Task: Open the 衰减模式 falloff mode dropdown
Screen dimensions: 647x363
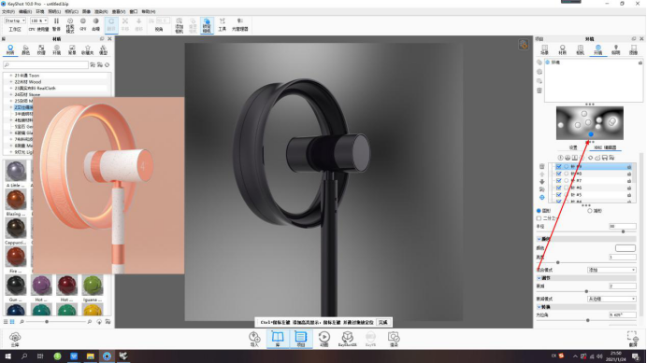Action: coord(611,299)
